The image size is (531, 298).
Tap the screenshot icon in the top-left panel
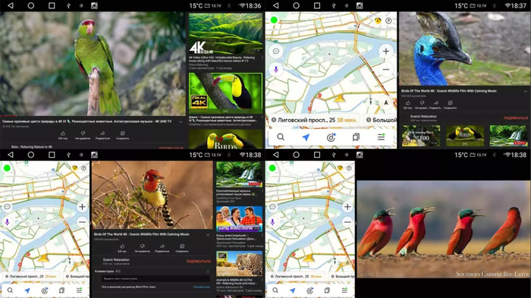(94, 5)
